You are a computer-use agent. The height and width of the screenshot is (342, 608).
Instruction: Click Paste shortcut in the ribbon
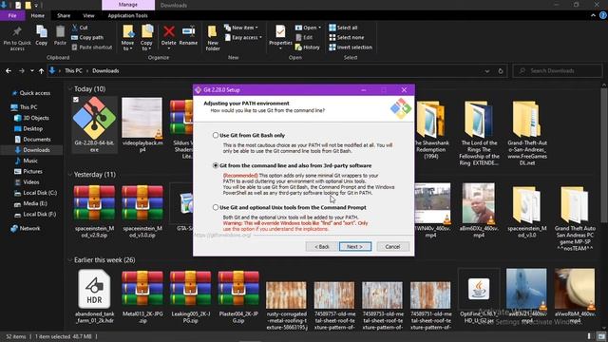(x=92, y=47)
